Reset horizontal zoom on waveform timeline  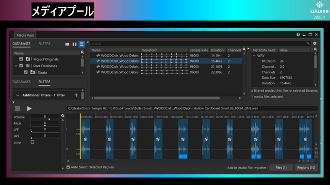pyautogui.click(x=308, y=161)
